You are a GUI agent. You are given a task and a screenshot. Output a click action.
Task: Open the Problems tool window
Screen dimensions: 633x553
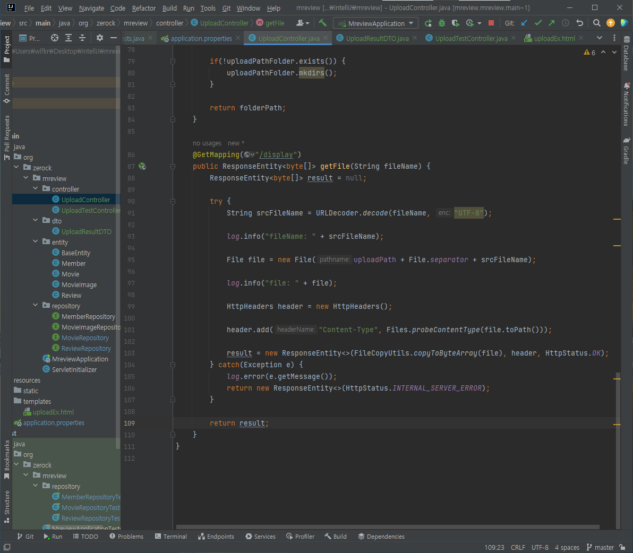pos(126,537)
